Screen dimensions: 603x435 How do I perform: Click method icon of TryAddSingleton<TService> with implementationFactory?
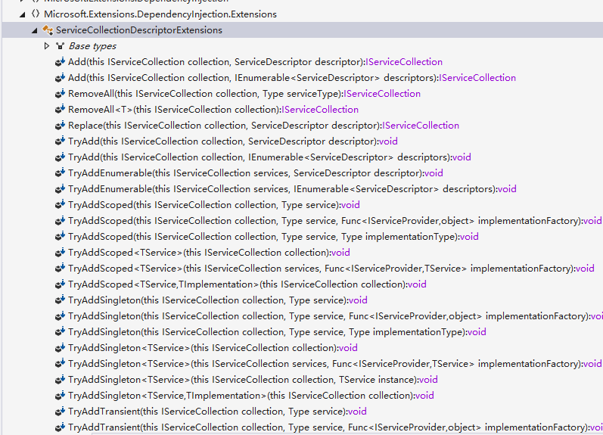[x=60, y=364]
